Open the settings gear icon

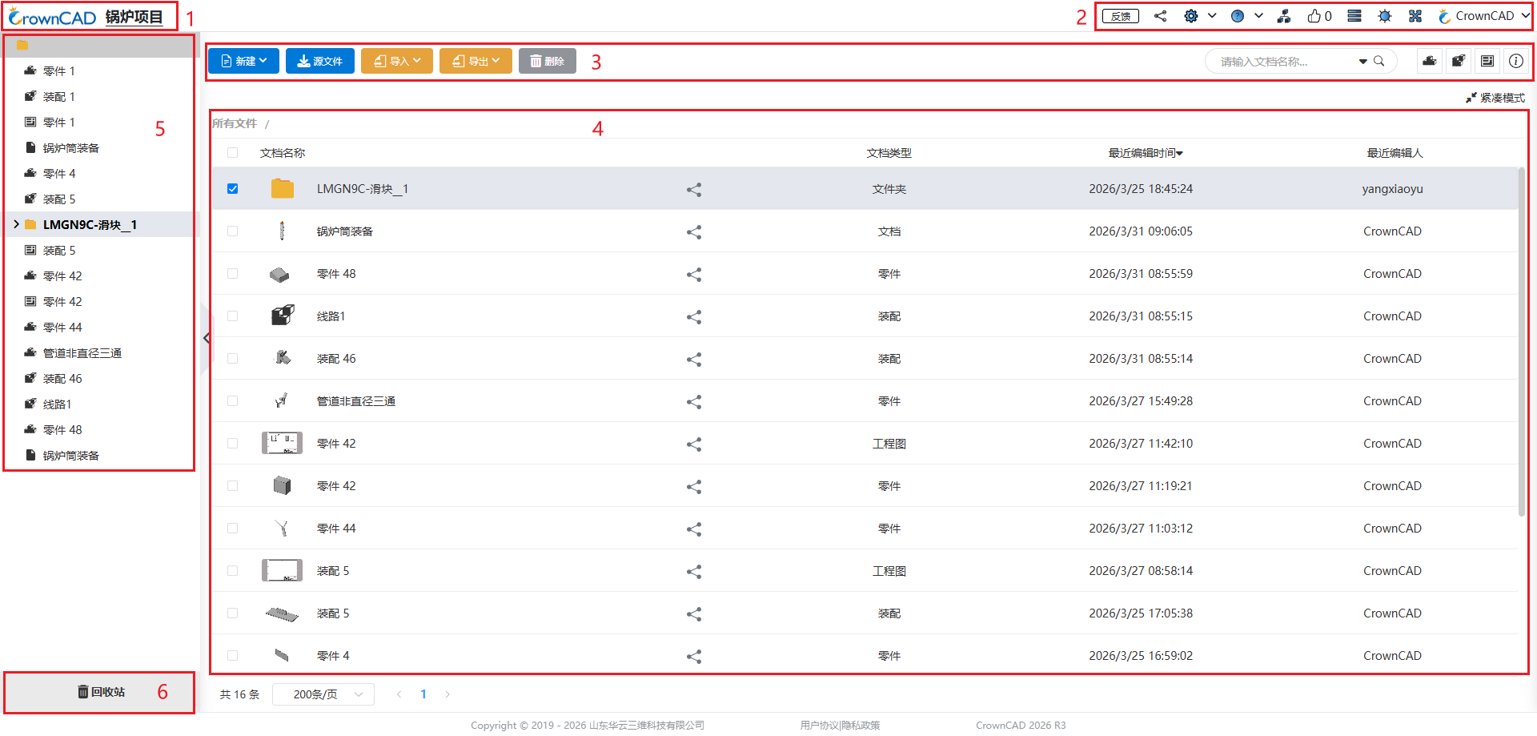(1191, 16)
